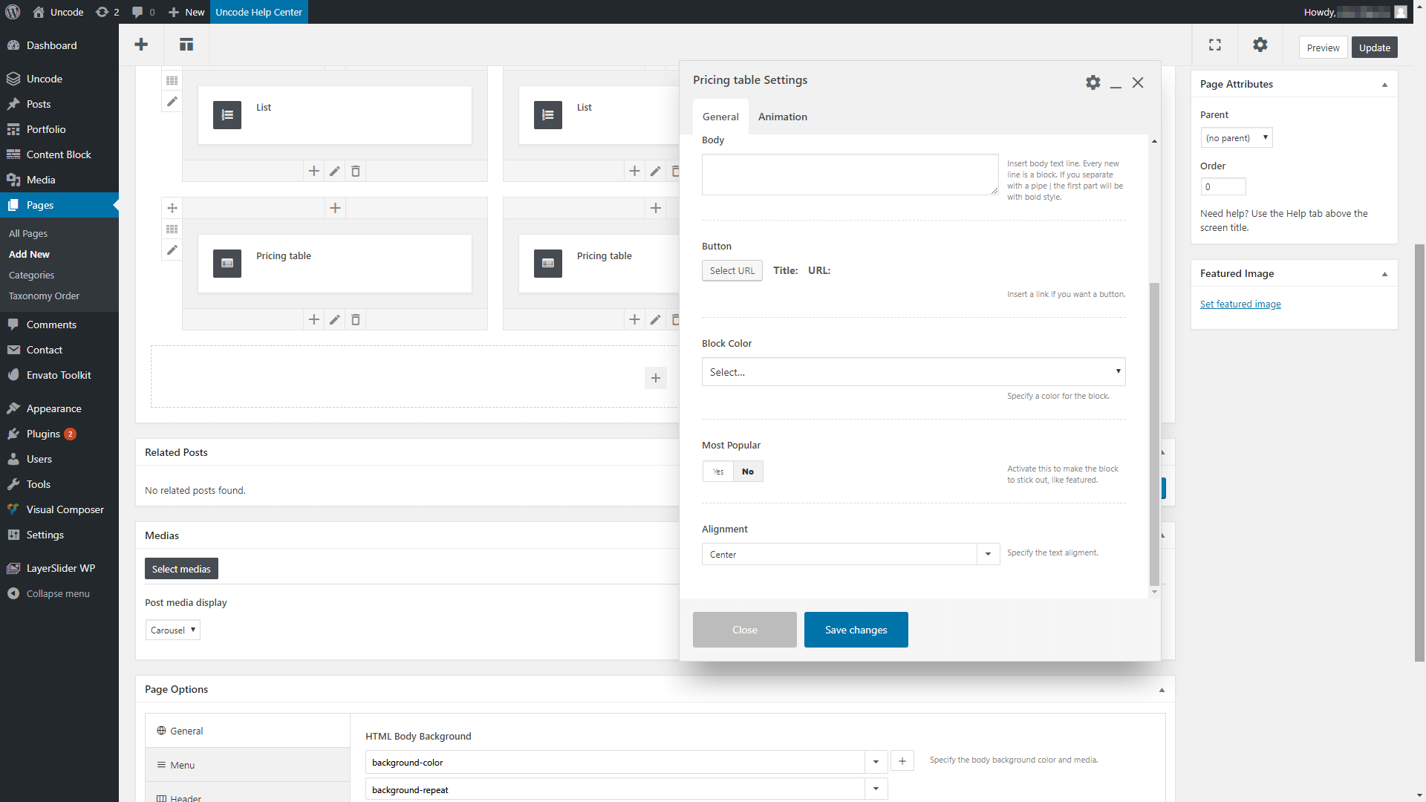This screenshot has height=802, width=1426.
Task: Switch to the Animation tab
Action: 783,117
